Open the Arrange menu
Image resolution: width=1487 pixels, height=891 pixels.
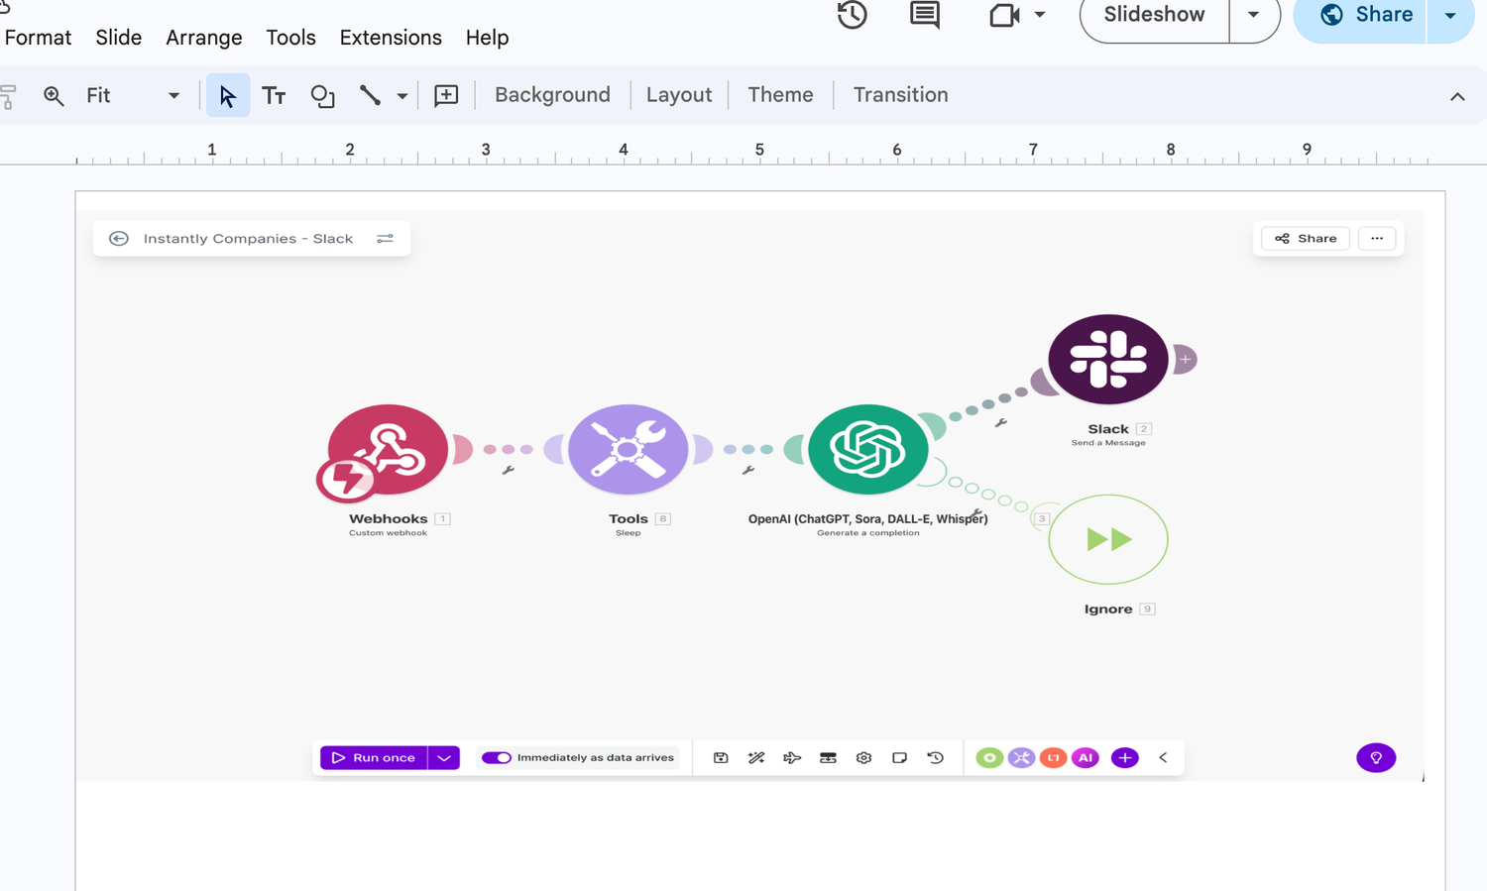tap(204, 38)
